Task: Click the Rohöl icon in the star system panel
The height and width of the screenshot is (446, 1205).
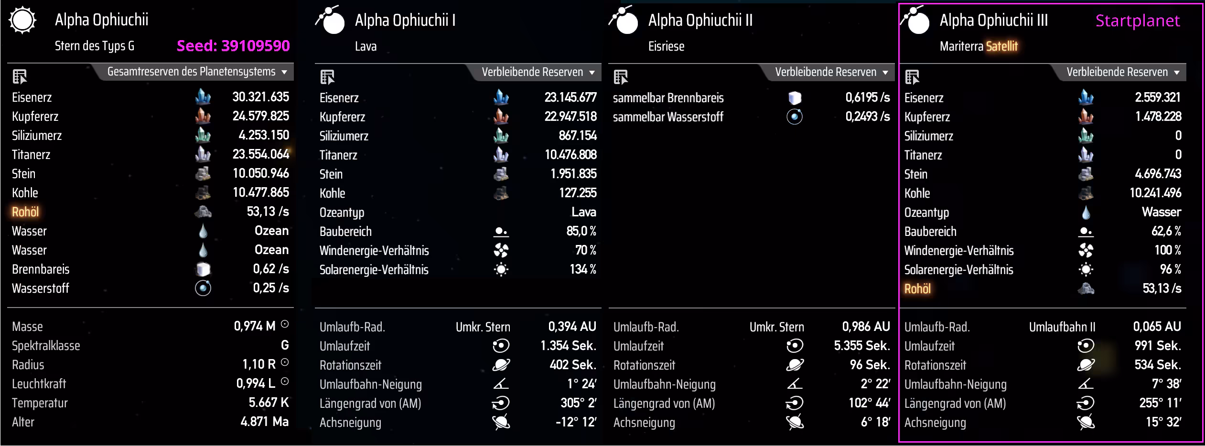Action: coord(203,212)
